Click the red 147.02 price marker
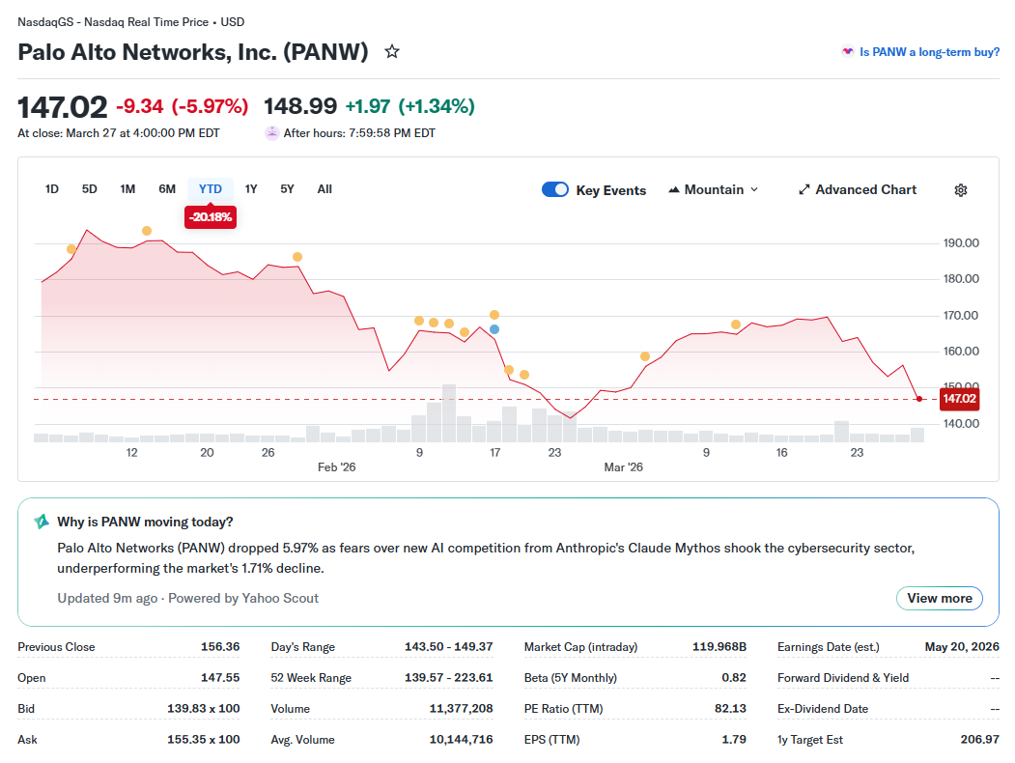 (959, 399)
